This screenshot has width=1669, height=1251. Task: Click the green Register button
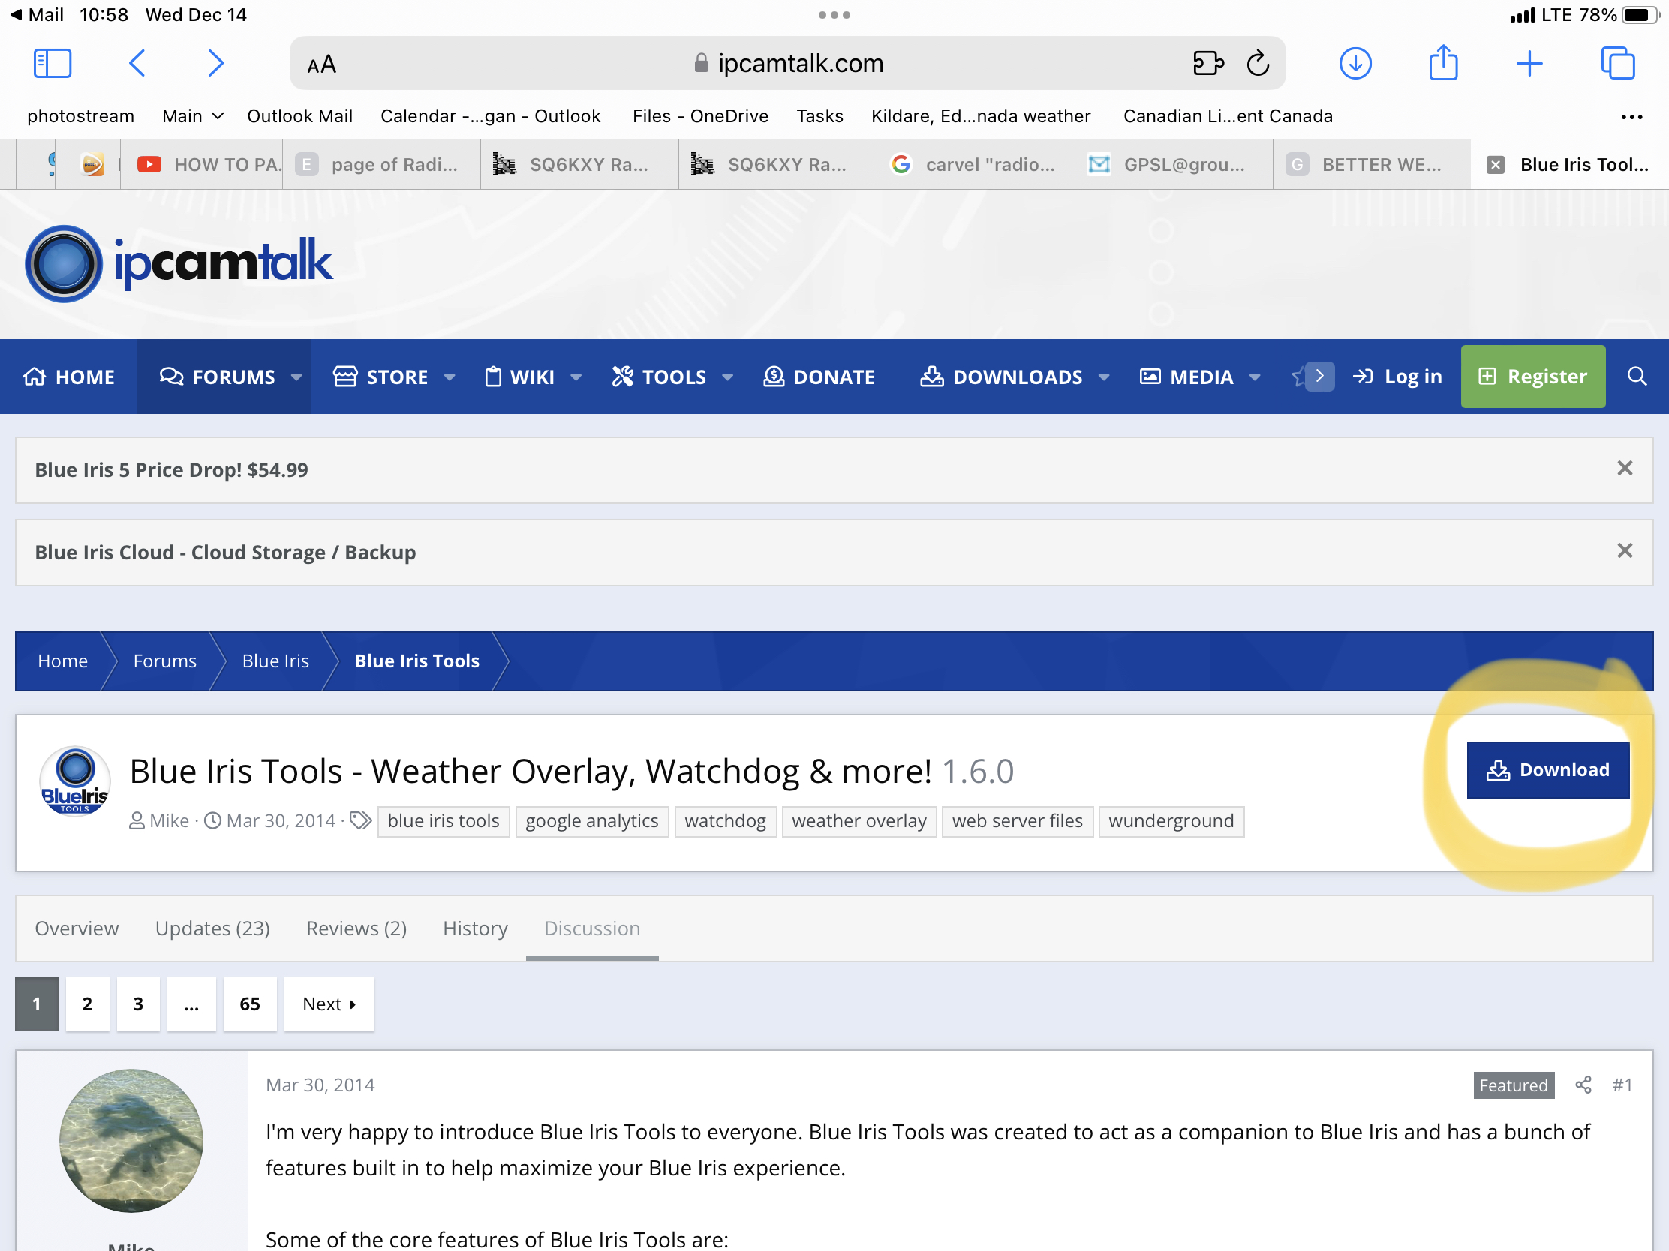[x=1532, y=376]
